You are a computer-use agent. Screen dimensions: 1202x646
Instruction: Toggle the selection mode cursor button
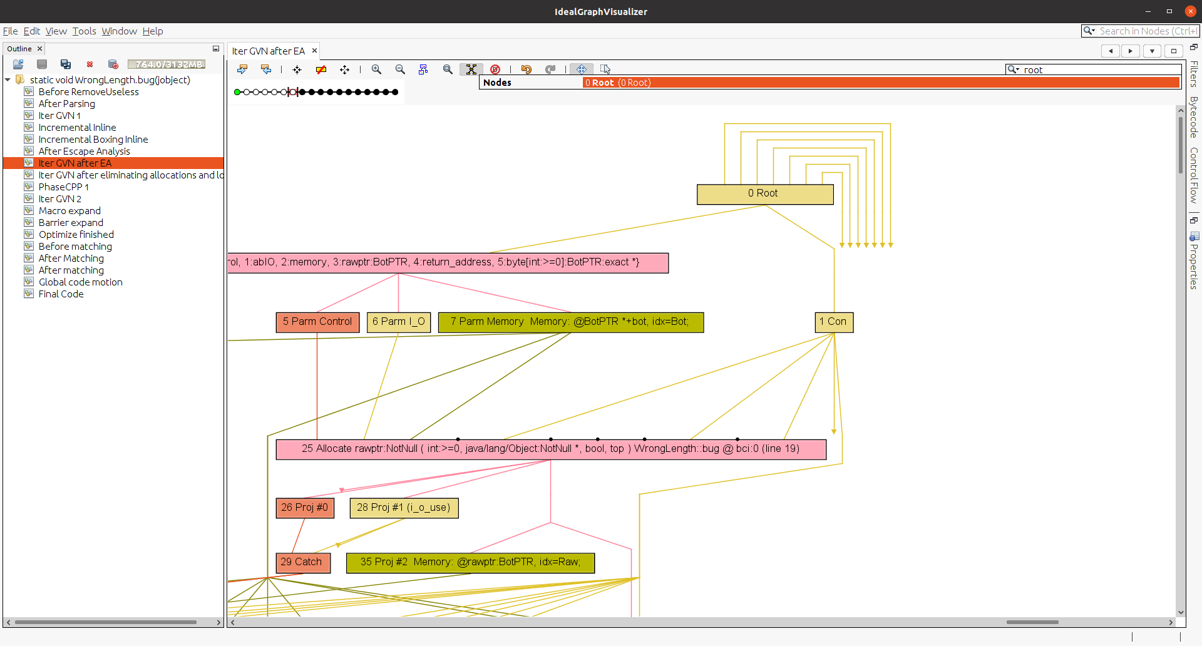(605, 69)
